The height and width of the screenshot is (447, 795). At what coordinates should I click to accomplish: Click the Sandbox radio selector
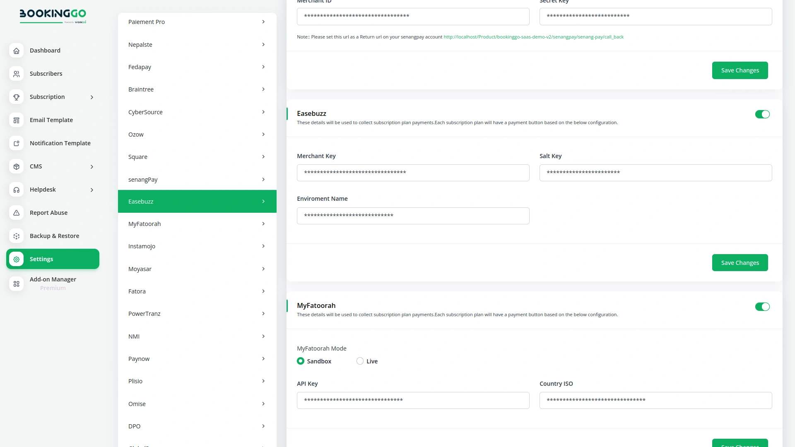(301, 361)
